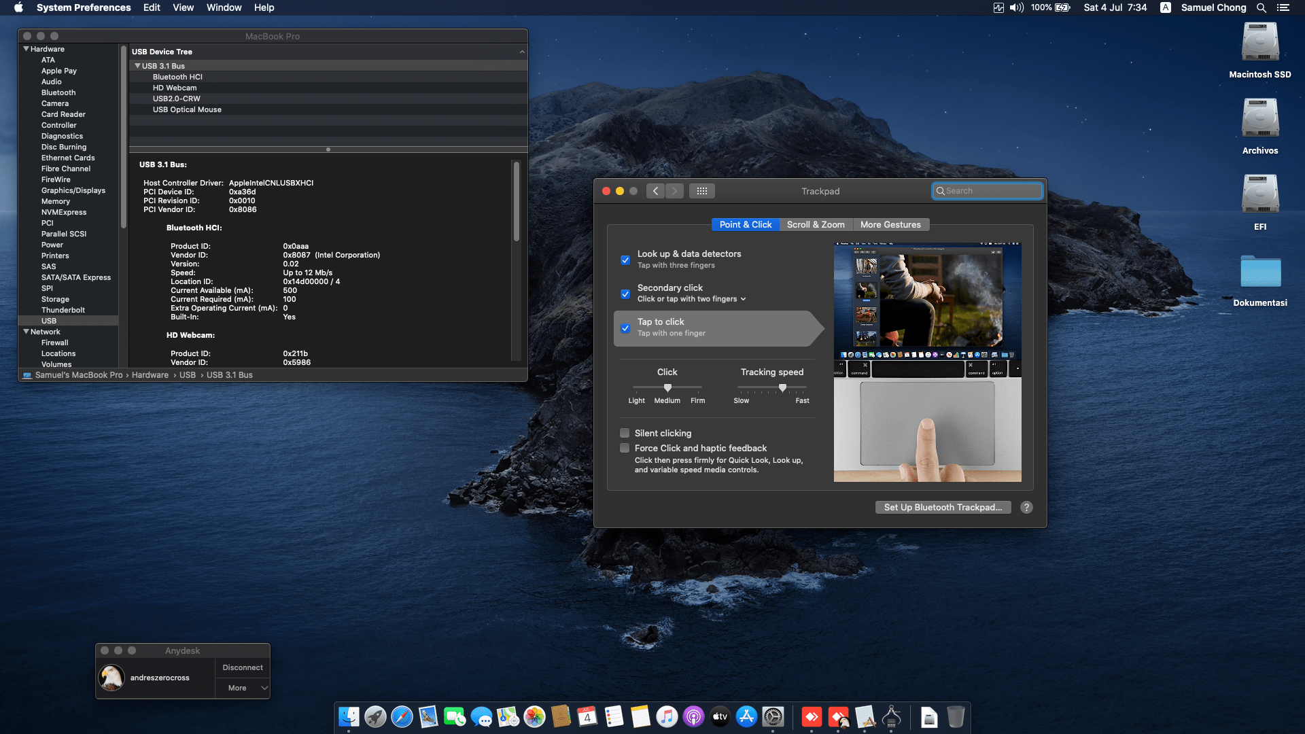The height and width of the screenshot is (734, 1305).
Task: Click System Preferences gear icon in dock
Action: point(773,717)
